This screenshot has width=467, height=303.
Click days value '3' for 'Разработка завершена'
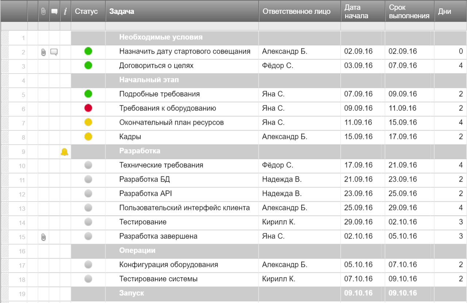[461, 236]
